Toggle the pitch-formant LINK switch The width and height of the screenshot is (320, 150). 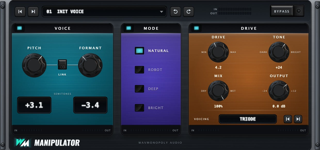point(62,65)
